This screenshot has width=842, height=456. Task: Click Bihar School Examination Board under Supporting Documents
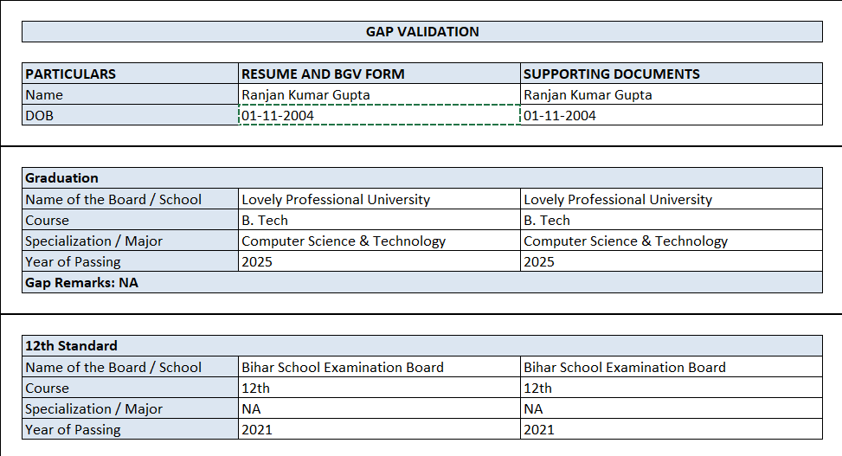click(671, 367)
